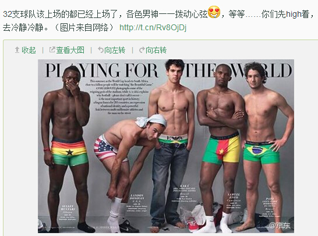This screenshot has width=318, height=236.
Task: Click the post text 32支球队该上场的
Action: (x=36, y=15)
